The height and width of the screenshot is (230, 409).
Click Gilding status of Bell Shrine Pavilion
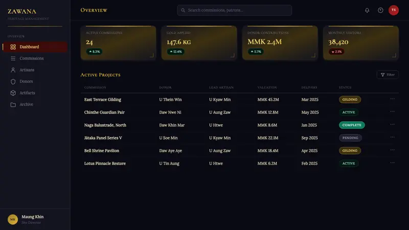[x=350, y=150]
